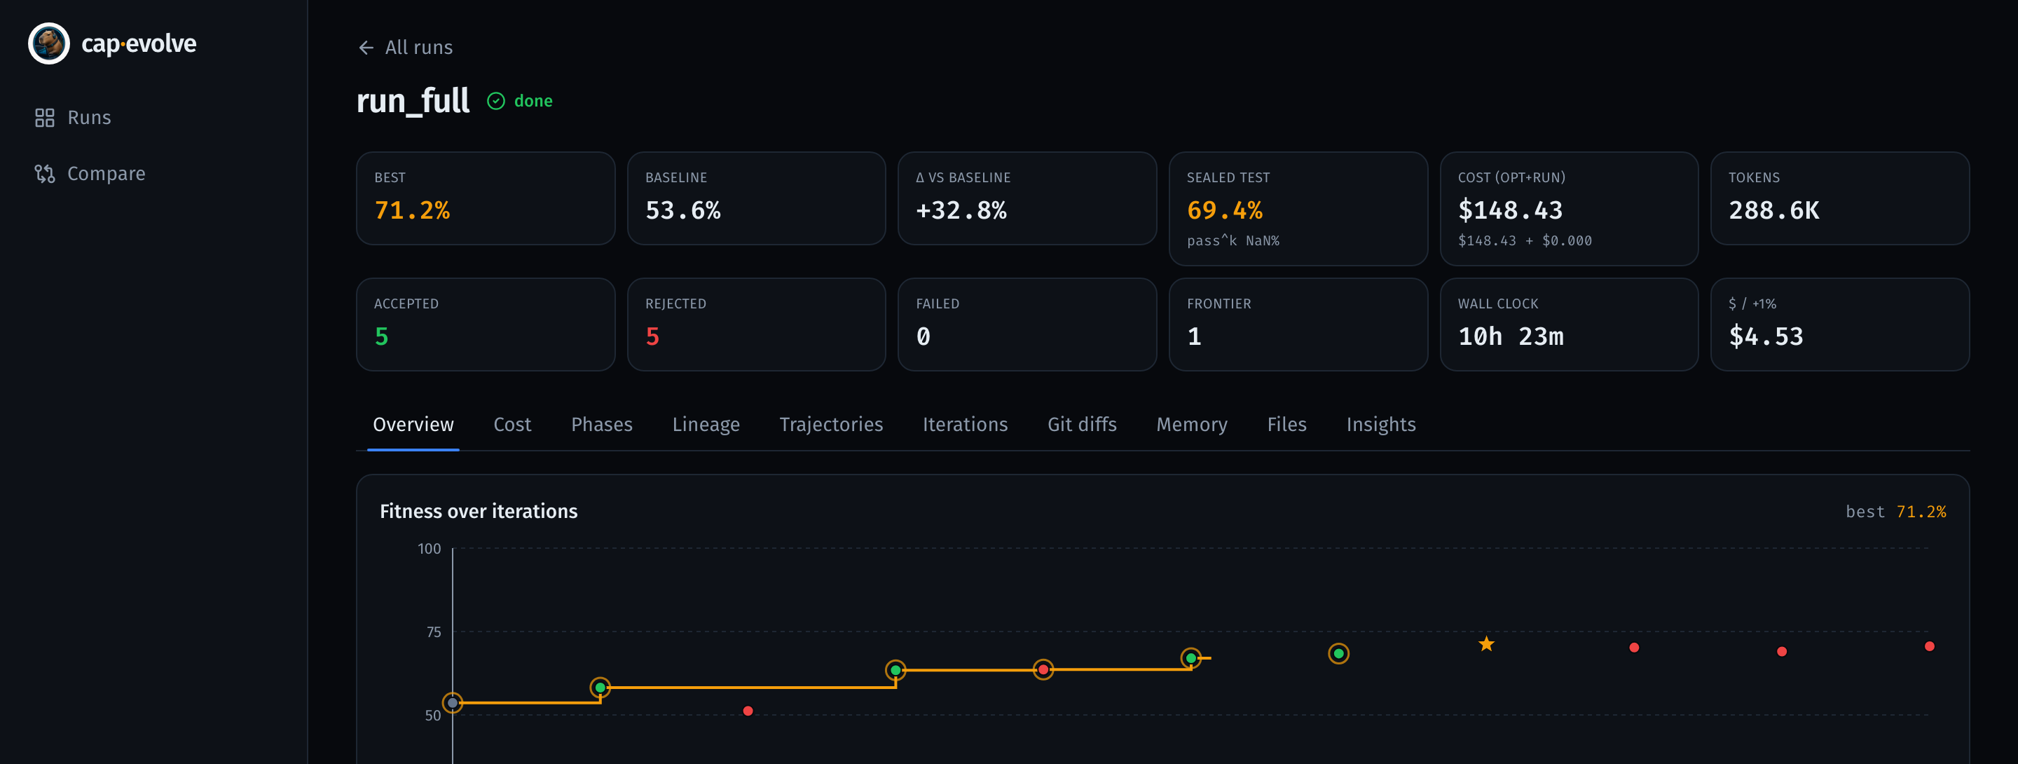Click the run_full title heading

pos(413,101)
